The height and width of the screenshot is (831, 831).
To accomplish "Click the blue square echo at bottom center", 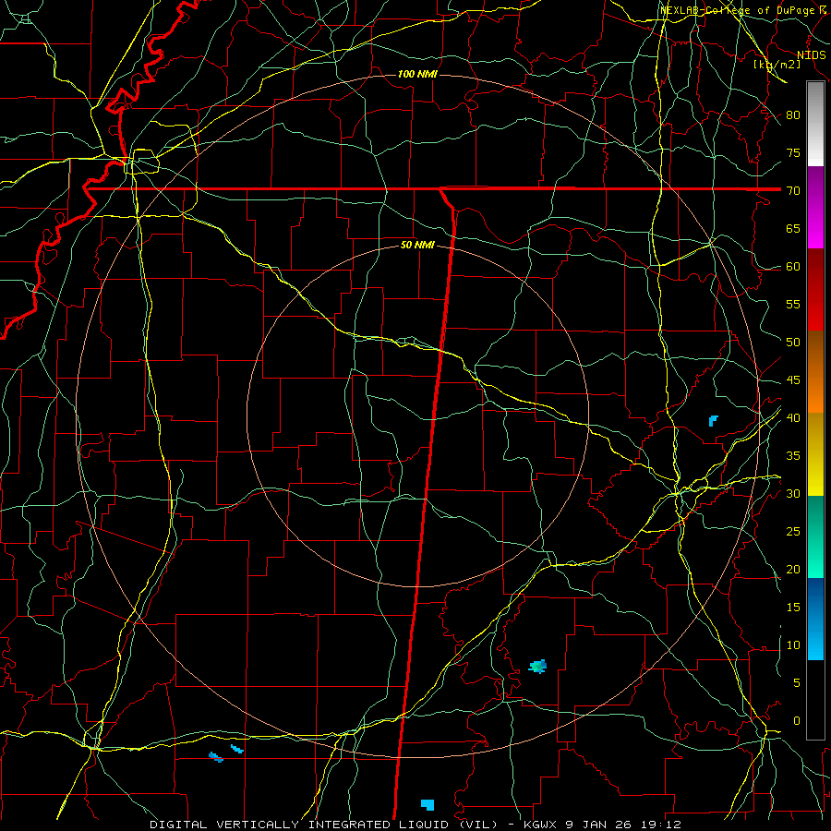I will [x=428, y=805].
